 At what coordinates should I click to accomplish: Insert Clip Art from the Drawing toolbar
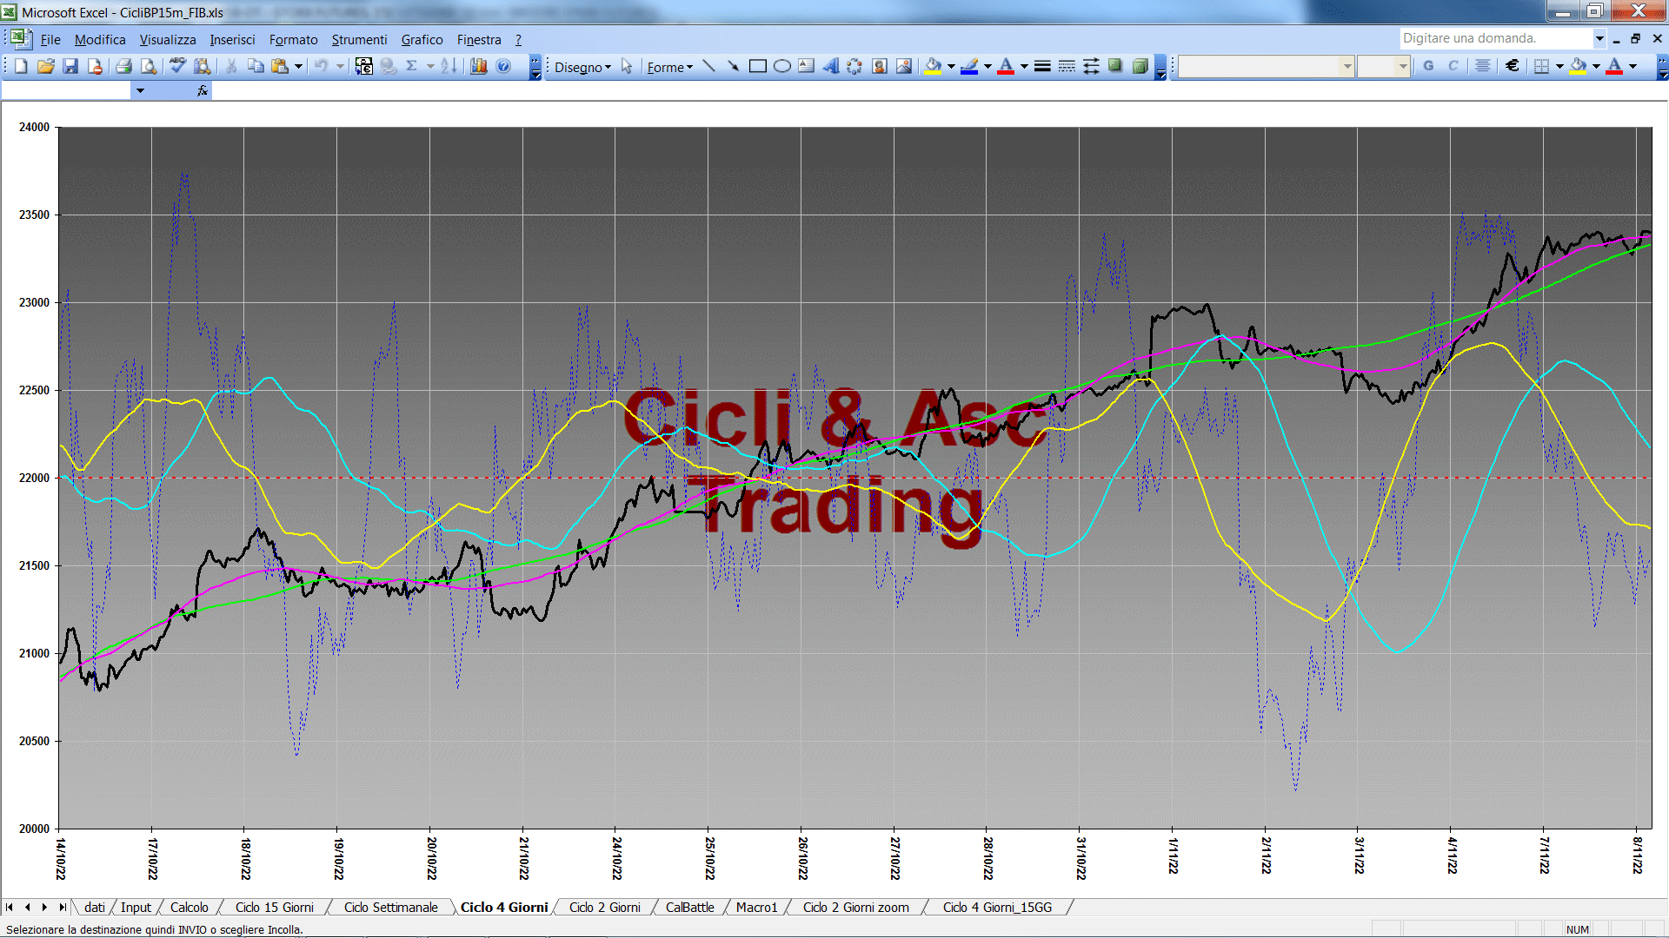click(880, 66)
